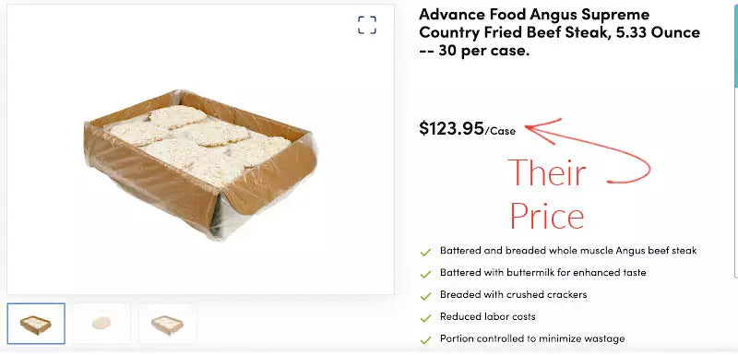Click 'Breaded with crushed crackers' text

coord(513,294)
